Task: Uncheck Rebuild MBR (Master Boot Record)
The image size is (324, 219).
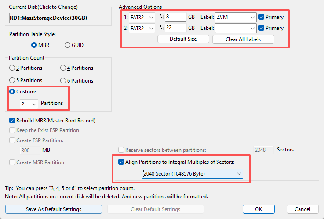Action: (x=12, y=120)
